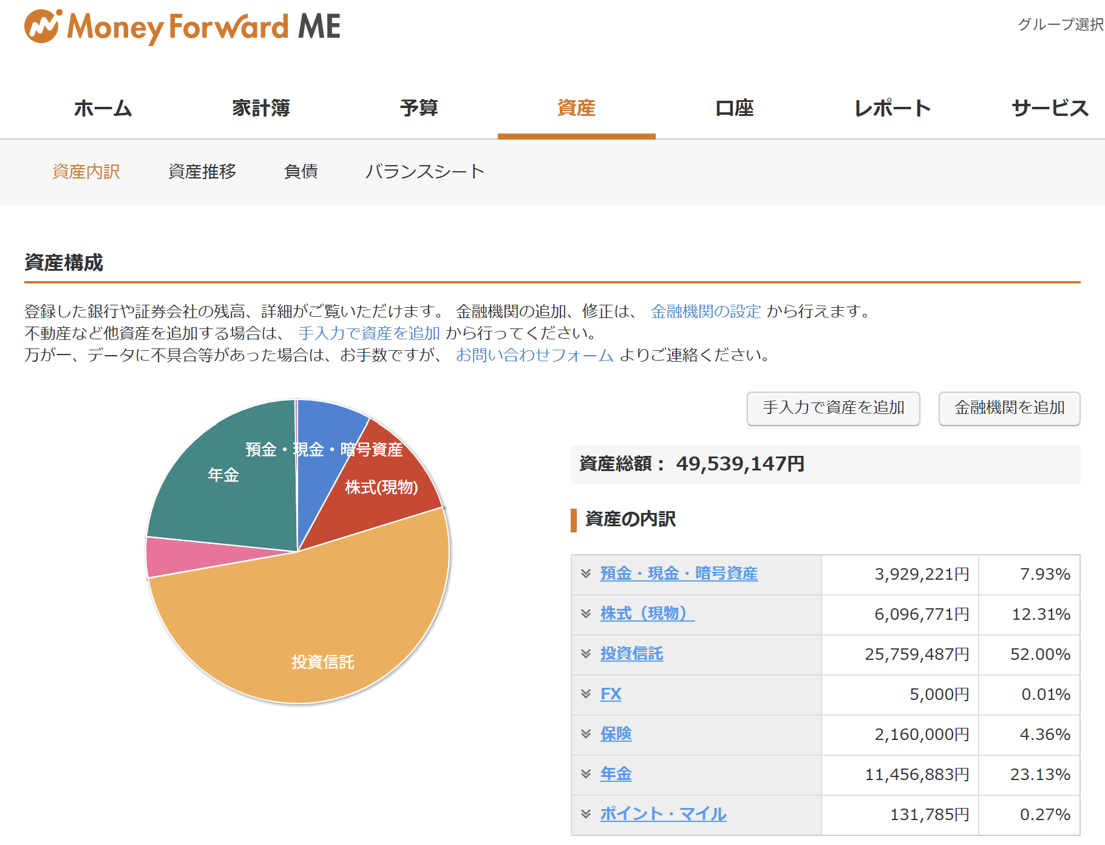Expand the 株式（現物） row chevron
The height and width of the screenshot is (845, 1105).
(586, 614)
